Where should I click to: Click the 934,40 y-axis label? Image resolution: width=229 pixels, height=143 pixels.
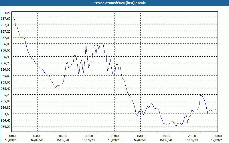tap(5, 120)
